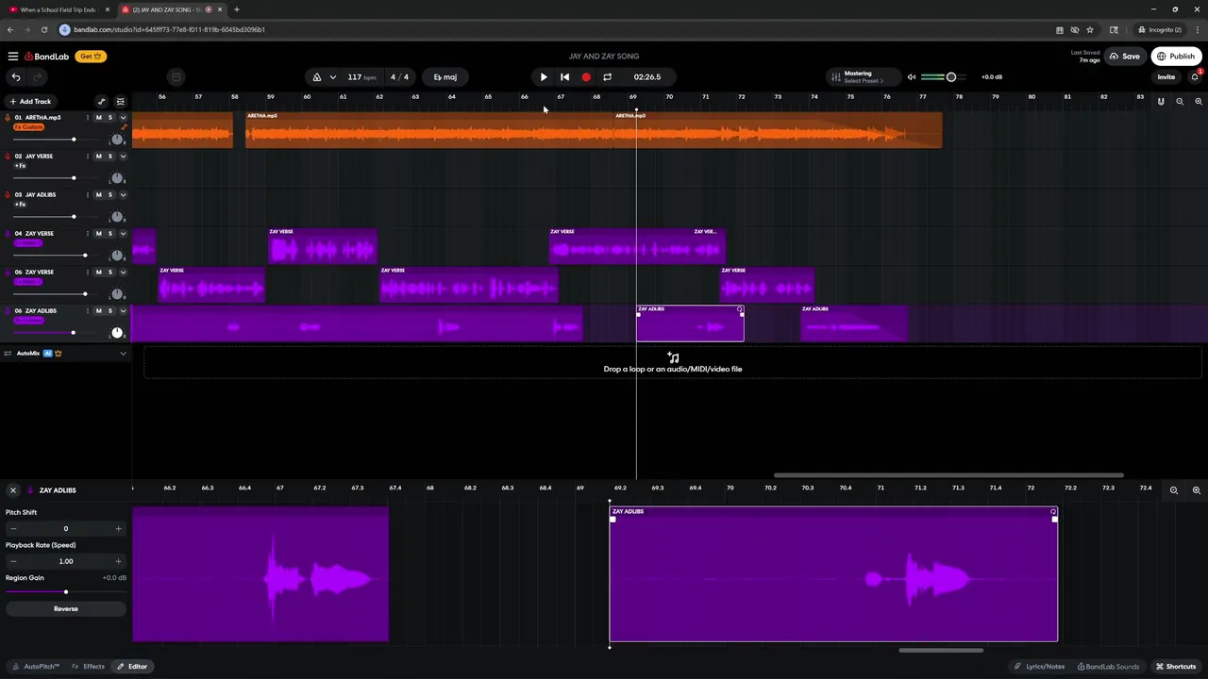The width and height of the screenshot is (1208, 679).
Task: Increase Pitch Shift with plus button
Action: 118,529
